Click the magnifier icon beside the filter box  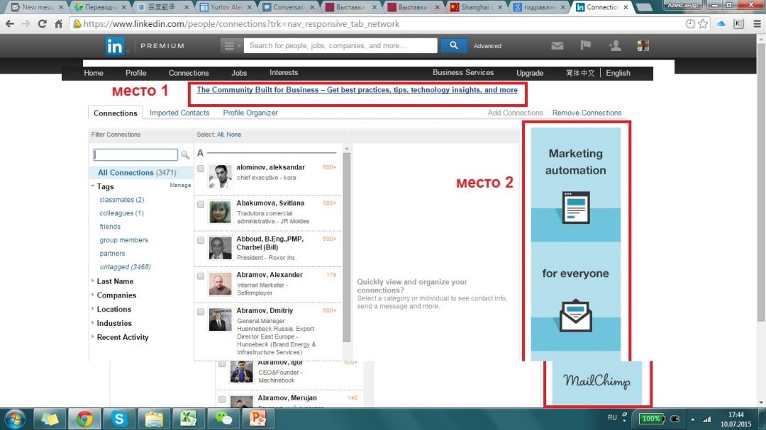click(185, 154)
